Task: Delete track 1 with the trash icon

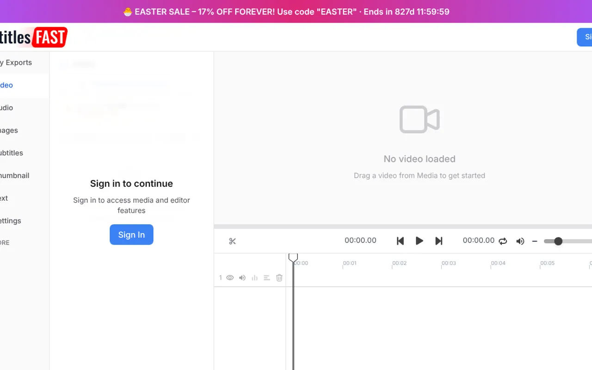Action: [x=279, y=278]
